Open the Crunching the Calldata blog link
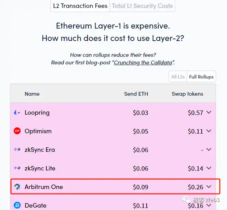227x210 pixels. [144, 63]
